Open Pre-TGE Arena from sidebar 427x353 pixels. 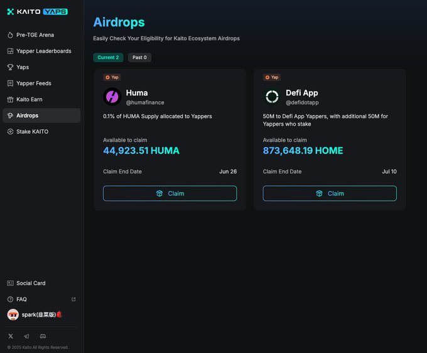(x=35, y=35)
